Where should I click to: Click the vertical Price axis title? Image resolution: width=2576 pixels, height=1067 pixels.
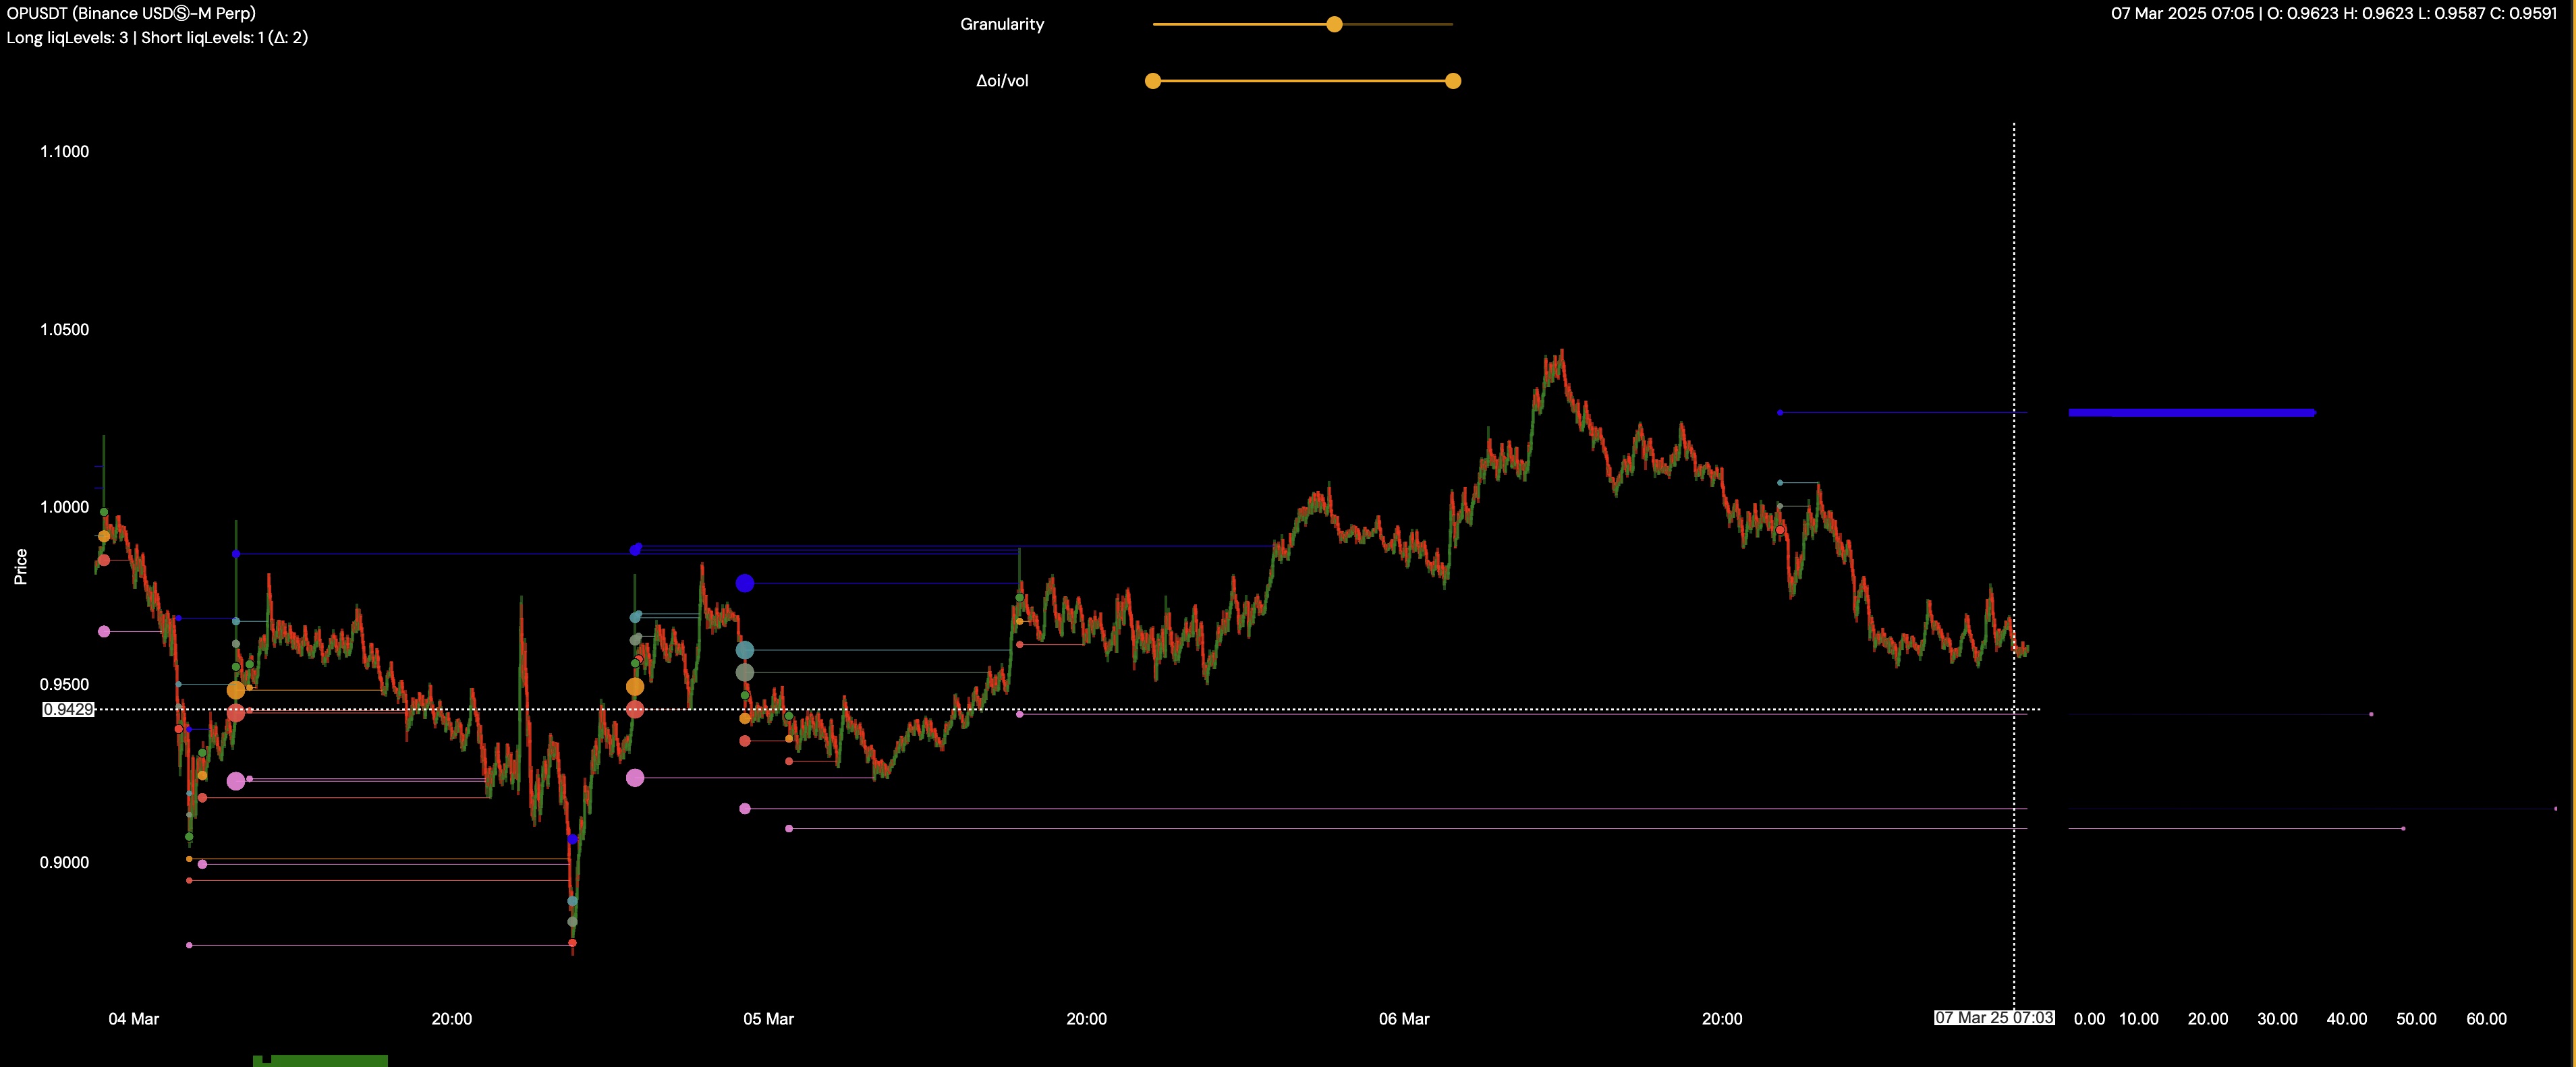click(x=20, y=567)
